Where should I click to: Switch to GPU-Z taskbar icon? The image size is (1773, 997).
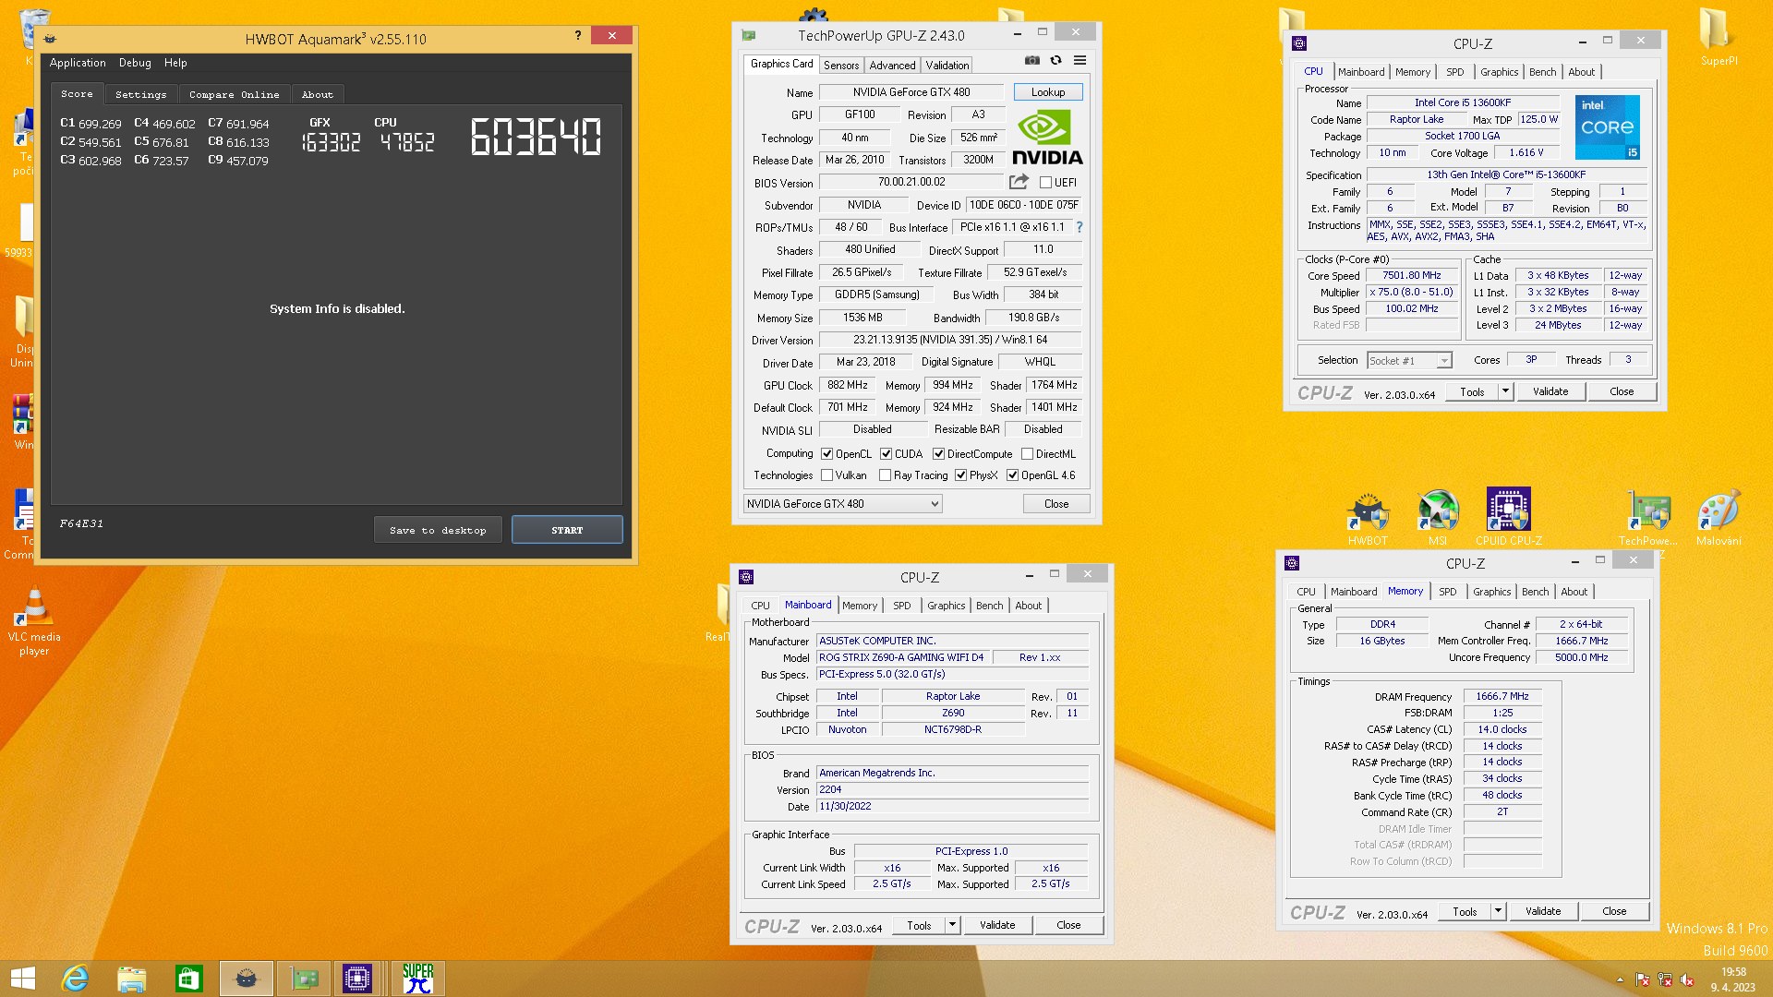tap(304, 979)
